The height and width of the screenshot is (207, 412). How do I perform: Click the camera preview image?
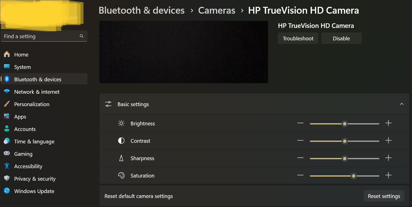click(x=184, y=52)
